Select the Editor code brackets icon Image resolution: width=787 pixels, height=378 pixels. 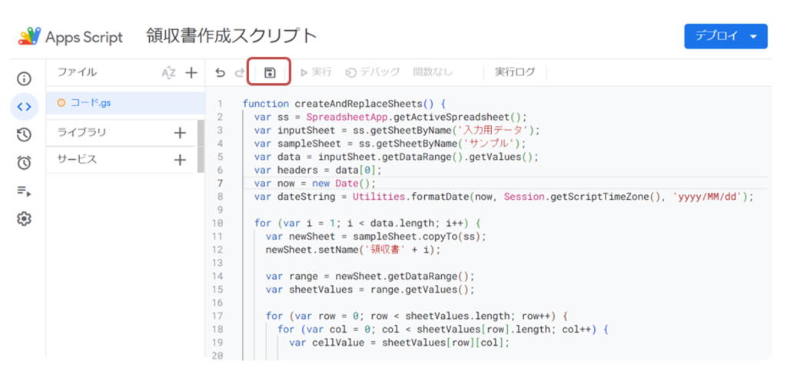coord(24,107)
